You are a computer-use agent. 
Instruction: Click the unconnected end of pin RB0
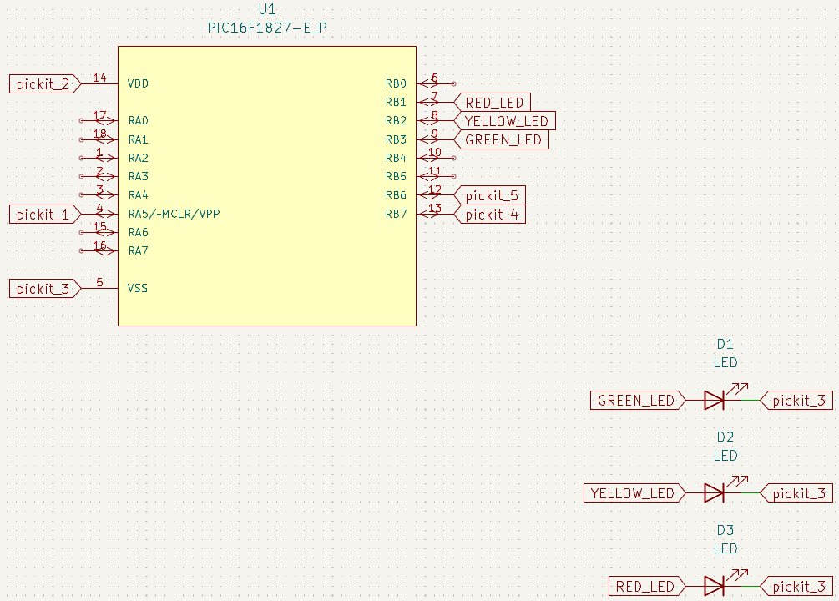454,83
